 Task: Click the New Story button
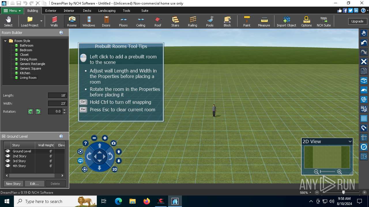[x=13, y=184]
